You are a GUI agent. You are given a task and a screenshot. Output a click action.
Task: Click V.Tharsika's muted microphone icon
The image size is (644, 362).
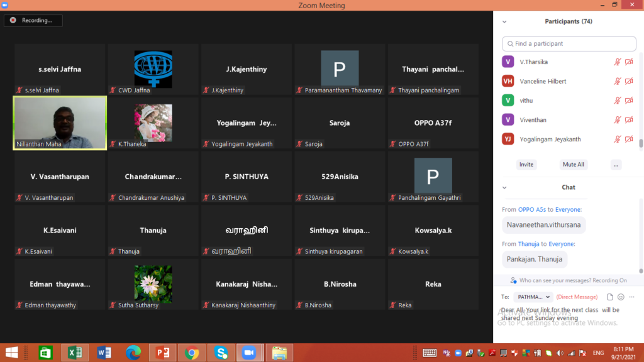point(618,62)
